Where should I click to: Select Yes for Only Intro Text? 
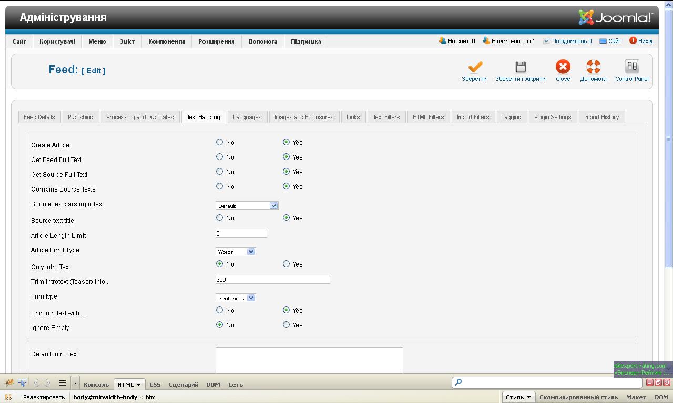(x=286, y=263)
